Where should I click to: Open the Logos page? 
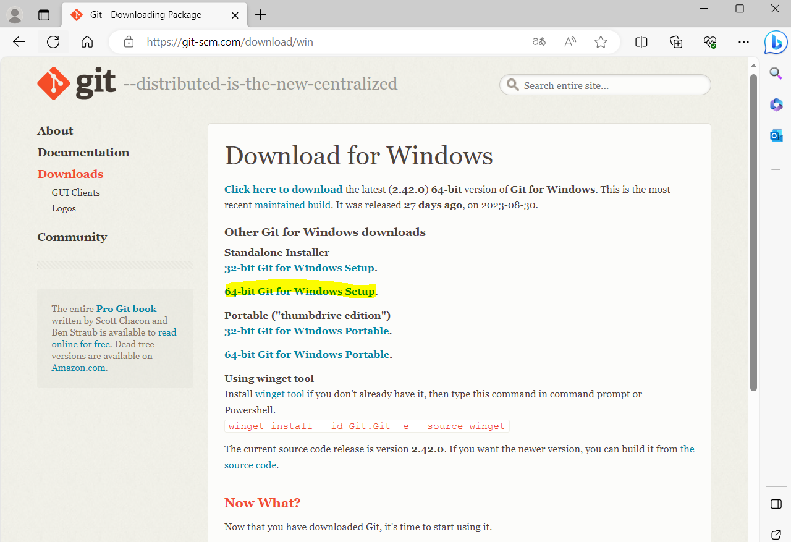tap(64, 208)
